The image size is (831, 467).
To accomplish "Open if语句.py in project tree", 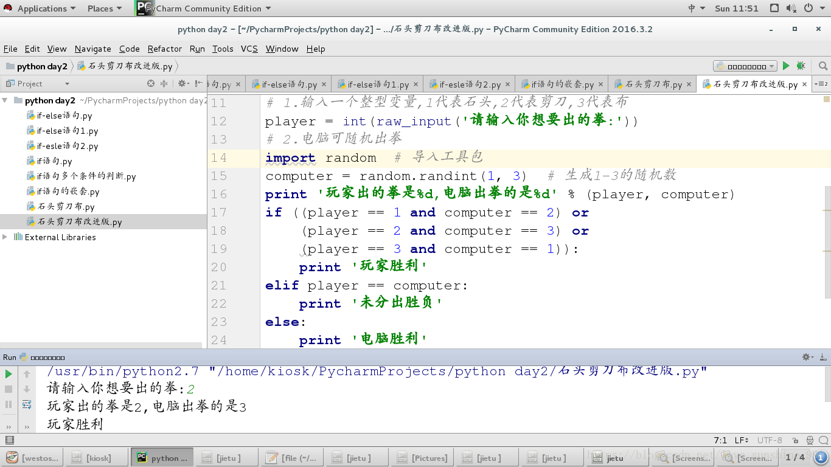I will (x=55, y=161).
